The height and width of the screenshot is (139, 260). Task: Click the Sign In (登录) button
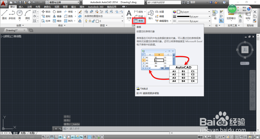[191, 2]
